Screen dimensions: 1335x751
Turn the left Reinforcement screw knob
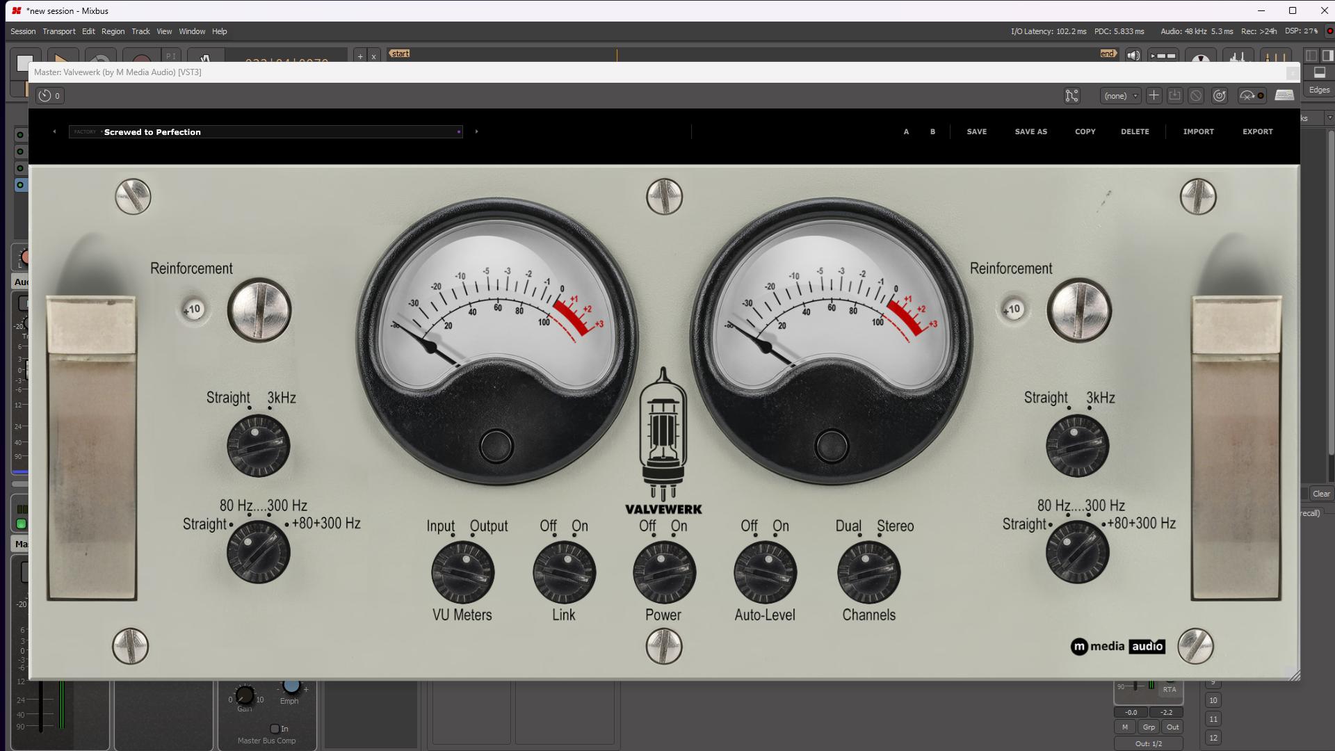coord(259,310)
